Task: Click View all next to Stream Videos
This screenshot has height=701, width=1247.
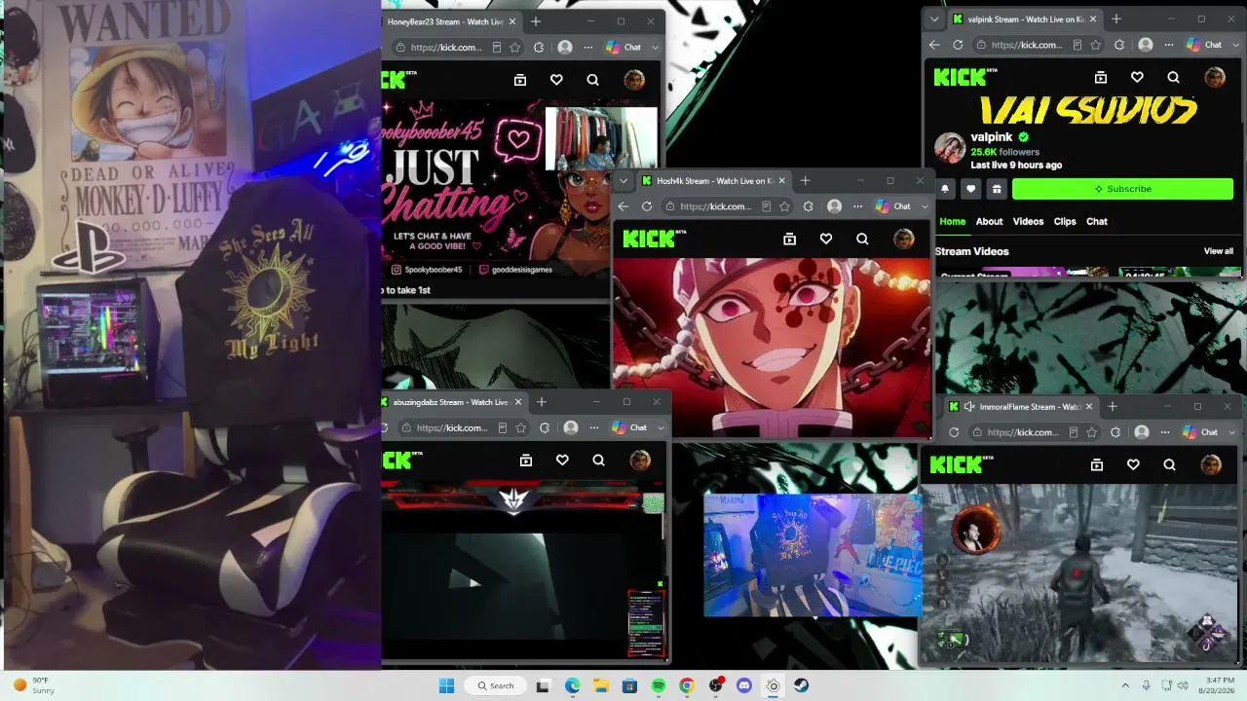Action: point(1218,251)
